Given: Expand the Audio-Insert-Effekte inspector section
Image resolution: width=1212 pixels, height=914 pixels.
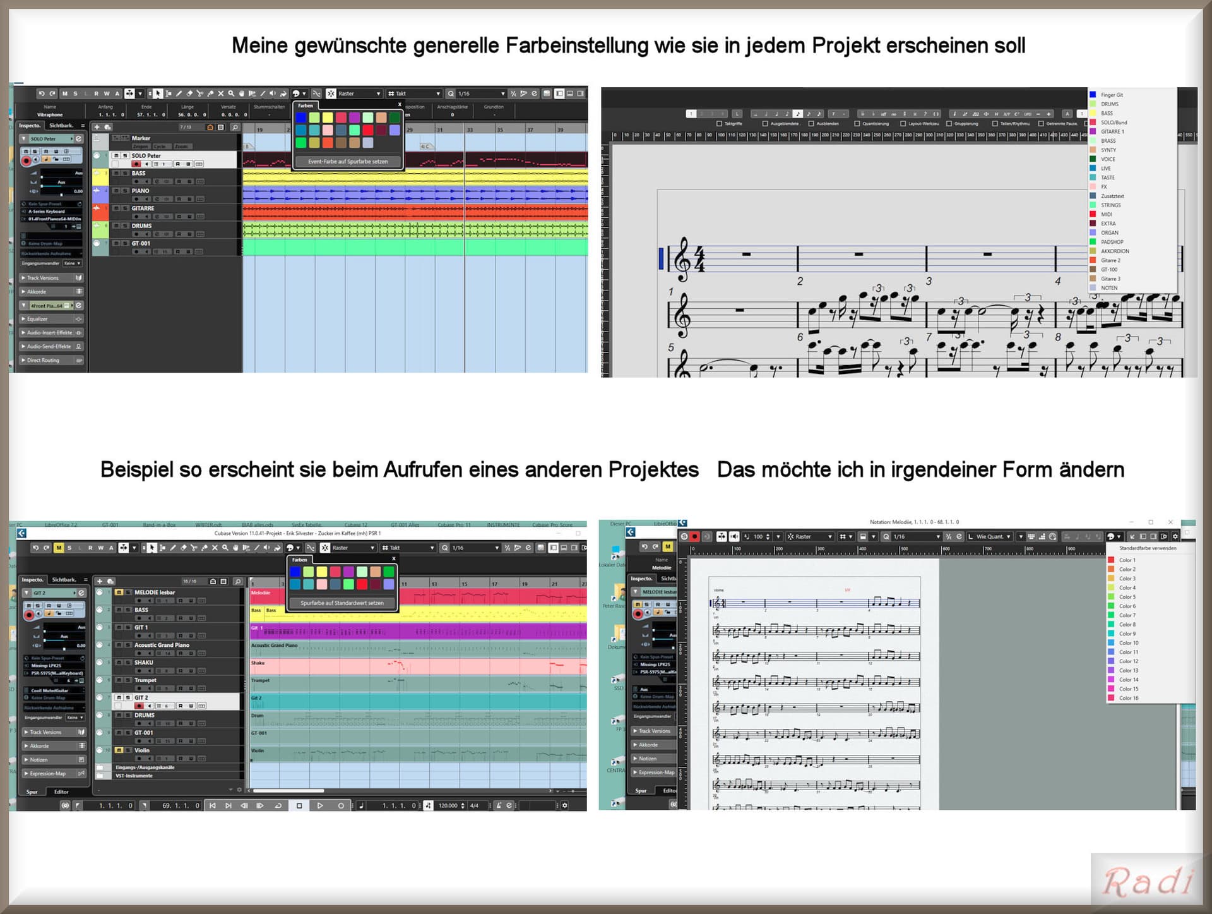Looking at the screenshot, I should click(x=52, y=332).
